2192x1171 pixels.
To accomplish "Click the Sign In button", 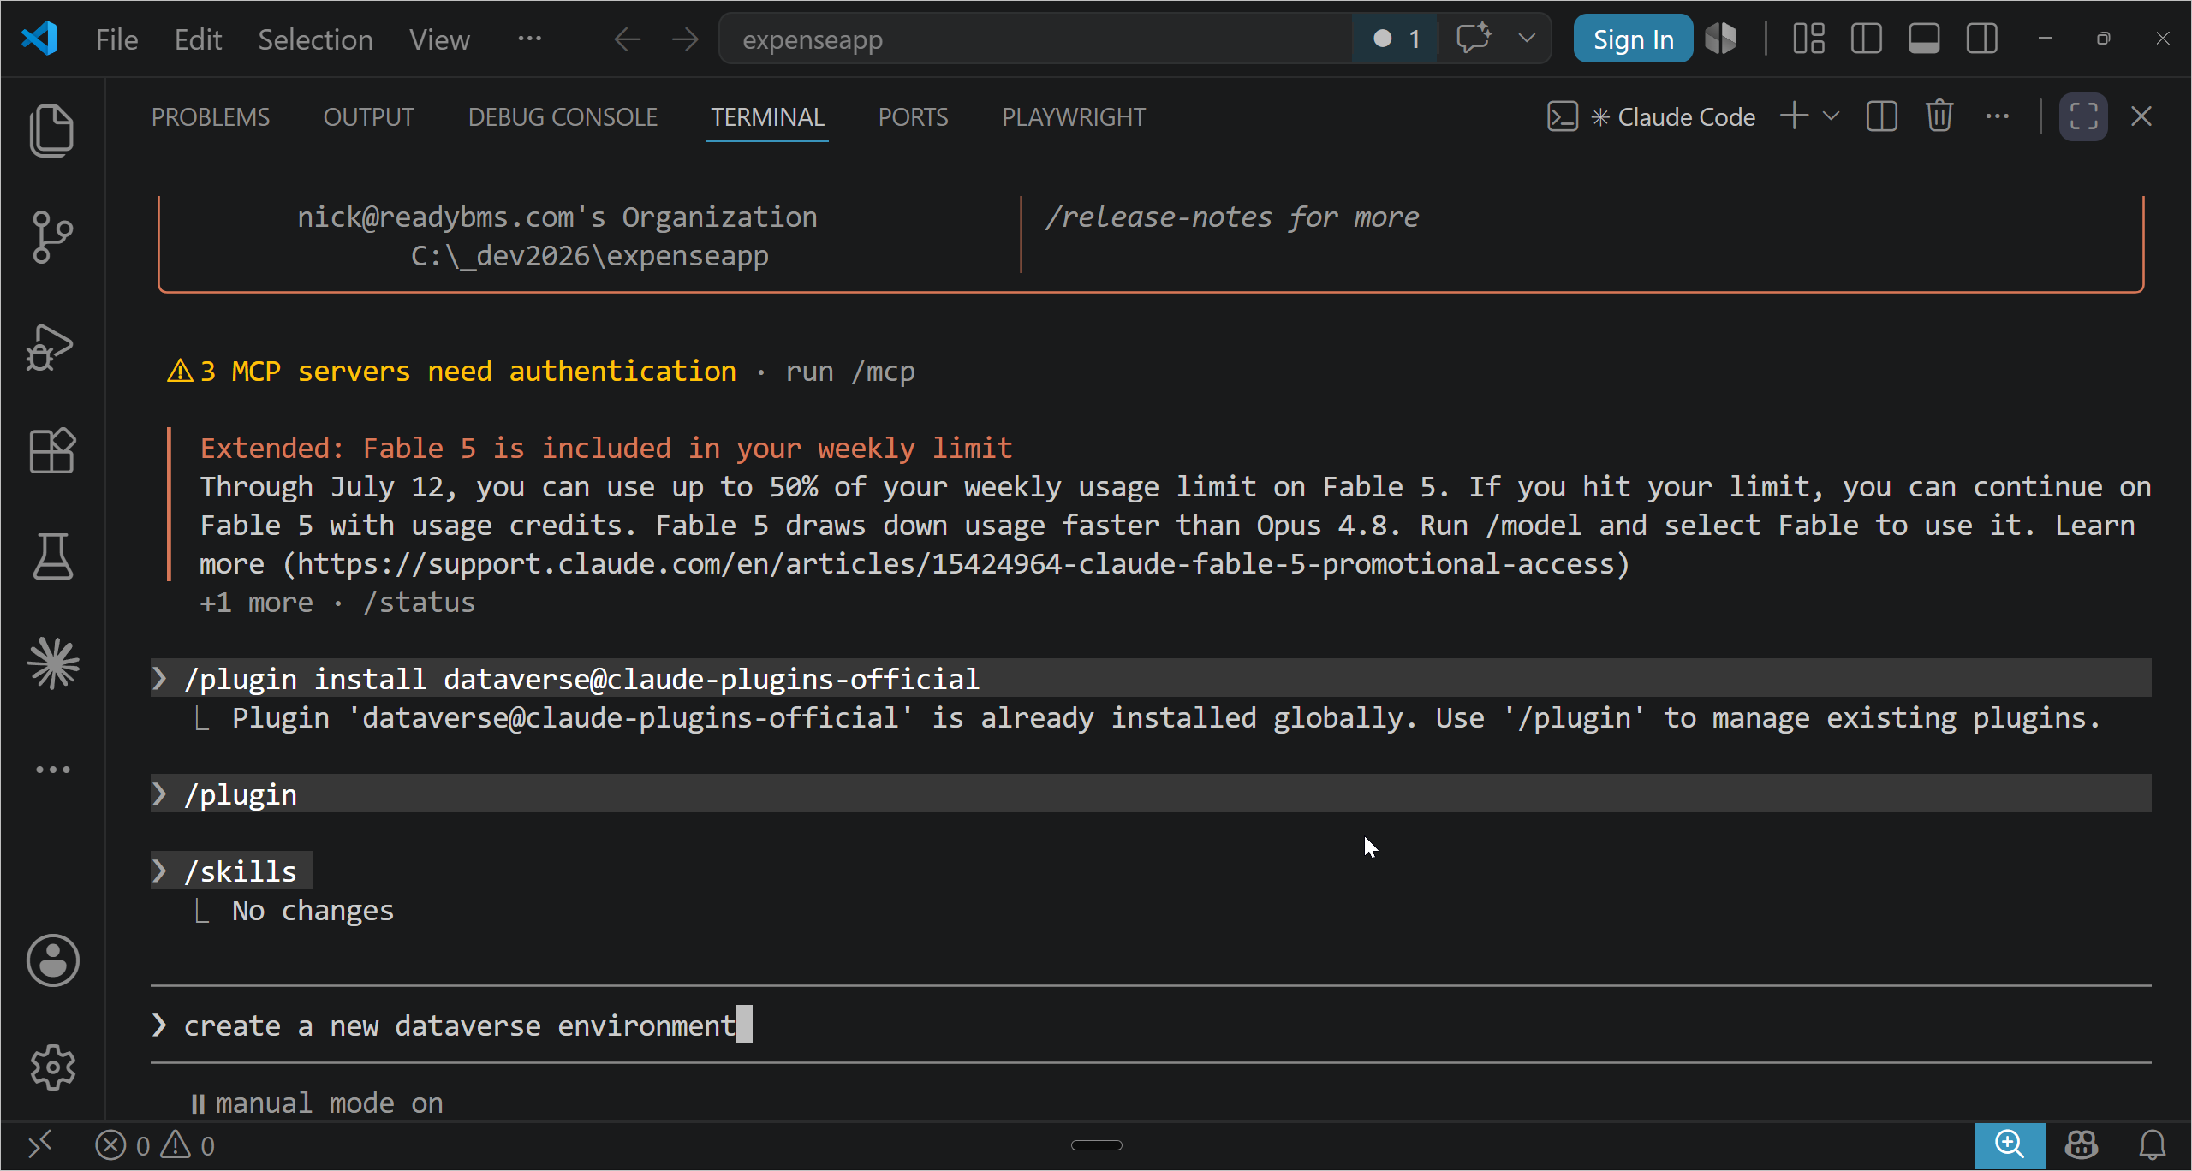I will 1633,39.
